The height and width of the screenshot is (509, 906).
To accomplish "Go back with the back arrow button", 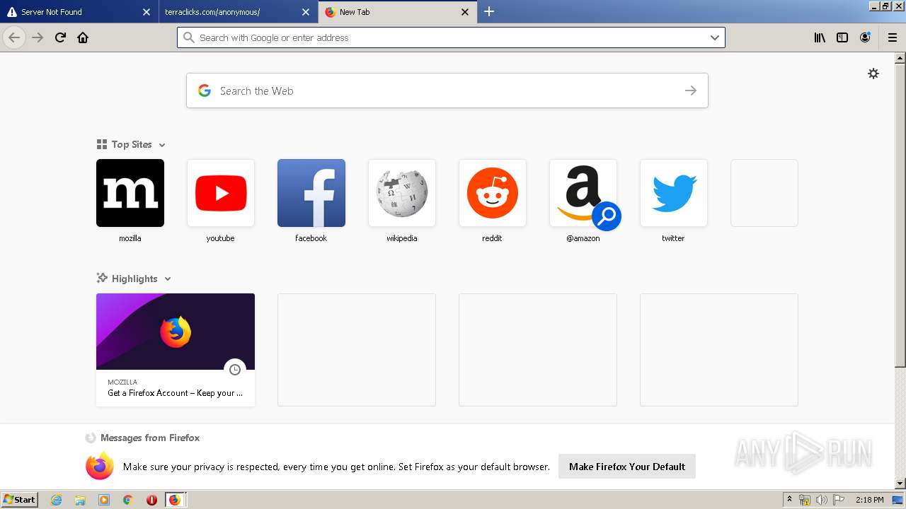I will pyautogui.click(x=14, y=37).
